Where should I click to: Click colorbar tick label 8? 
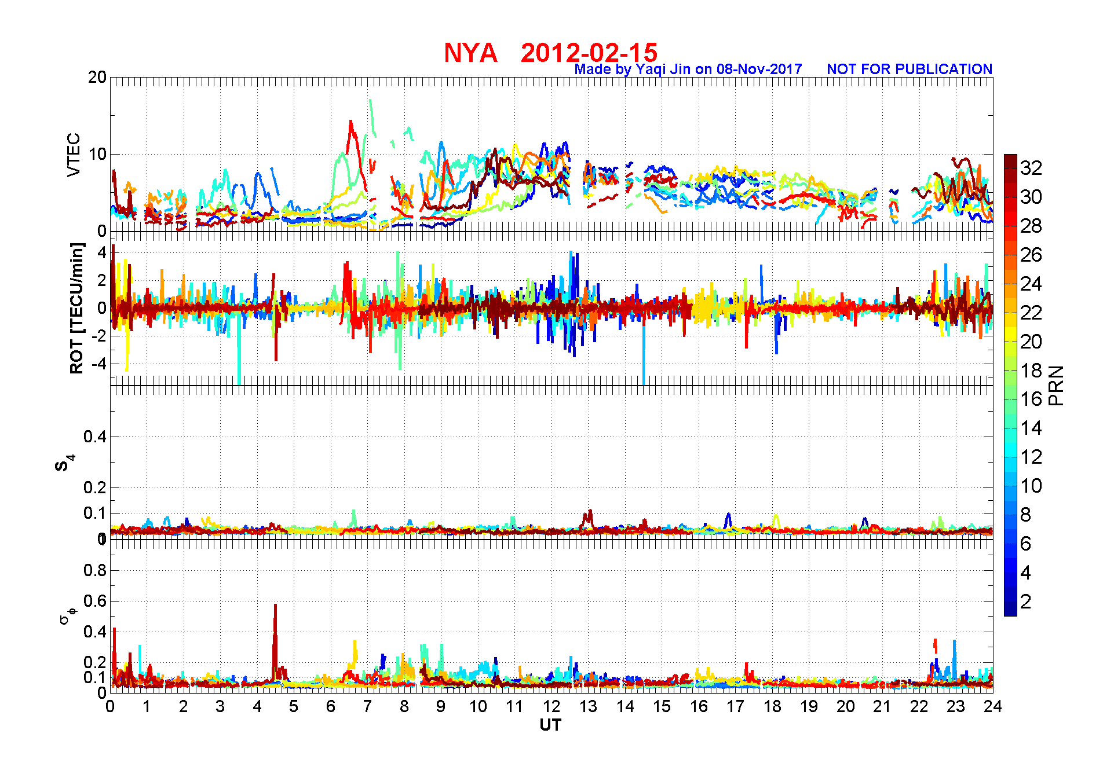tap(1026, 515)
